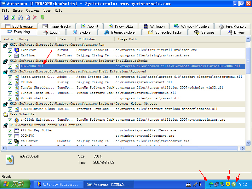Uncheck the RISING entry checkbox

tap(10, 83)
